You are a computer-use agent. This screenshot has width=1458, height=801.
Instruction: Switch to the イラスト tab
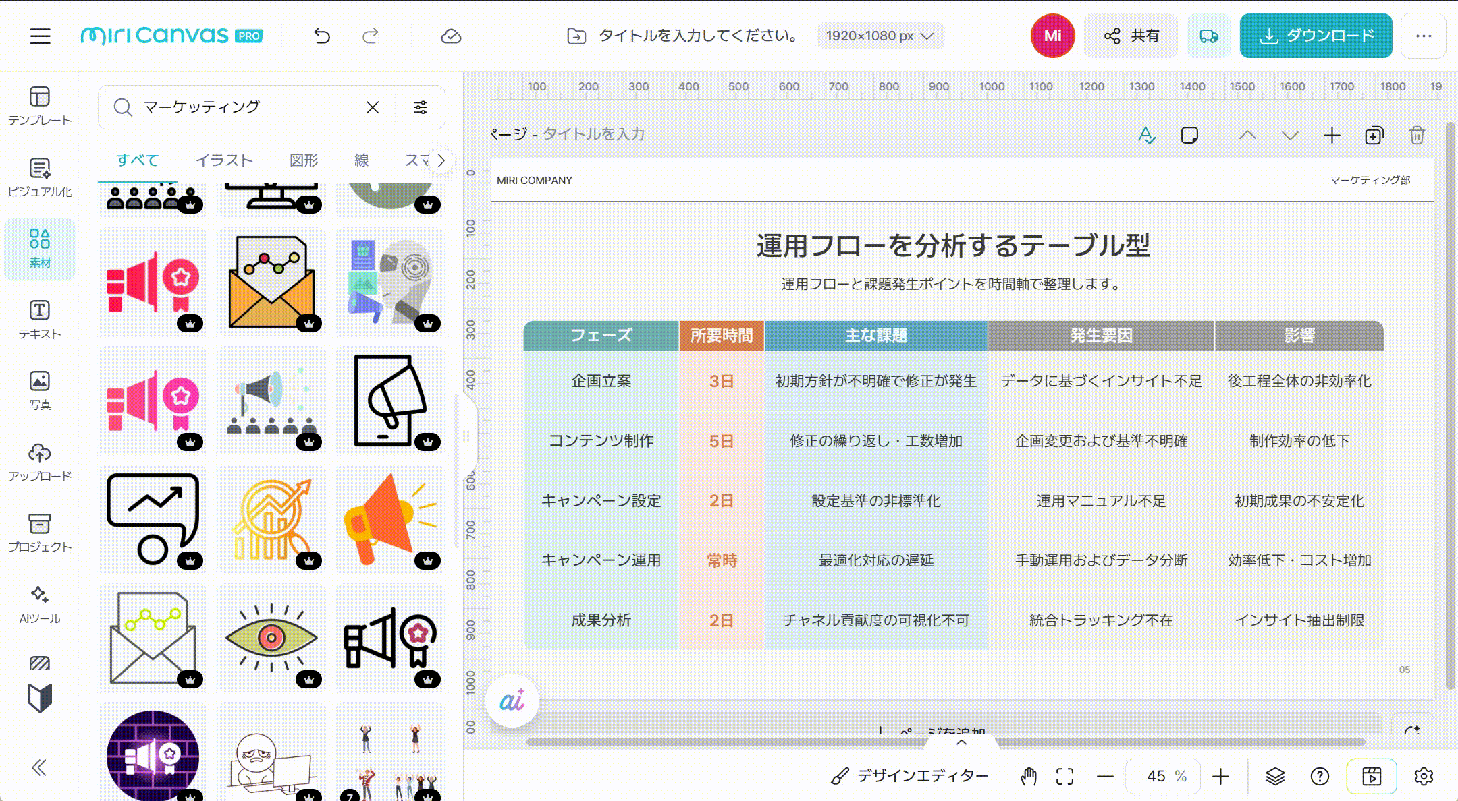click(224, 160)
